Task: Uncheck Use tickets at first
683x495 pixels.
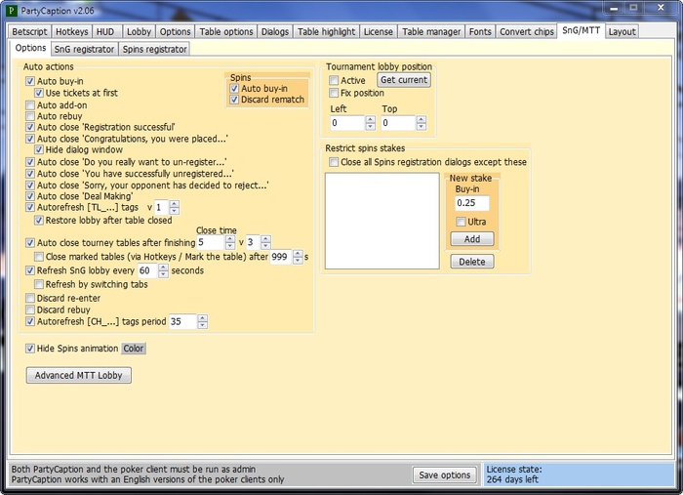Action: [39, 93]
